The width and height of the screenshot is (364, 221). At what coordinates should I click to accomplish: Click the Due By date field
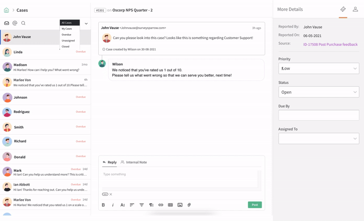pos(318,116)
